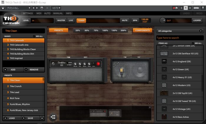
Task: Select preset Funk/Blues, New Jersey club
Action: coord(24,110)
